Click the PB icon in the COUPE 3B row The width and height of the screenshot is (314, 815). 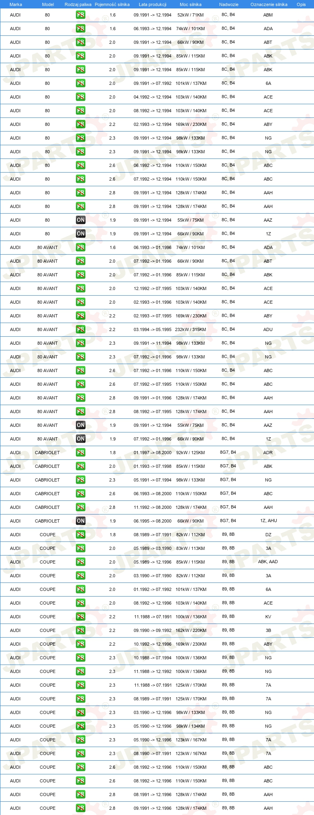(81, 630)
